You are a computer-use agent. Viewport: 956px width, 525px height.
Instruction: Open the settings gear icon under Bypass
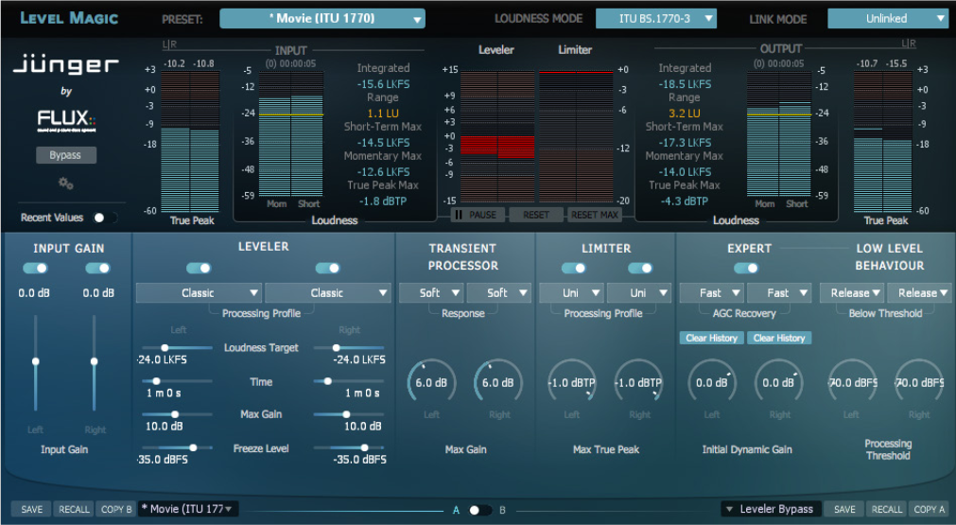tap(65, 184)
